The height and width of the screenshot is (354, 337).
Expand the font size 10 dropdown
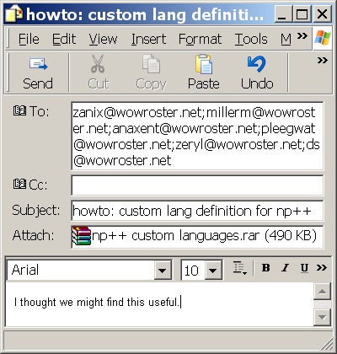point(213,271)
